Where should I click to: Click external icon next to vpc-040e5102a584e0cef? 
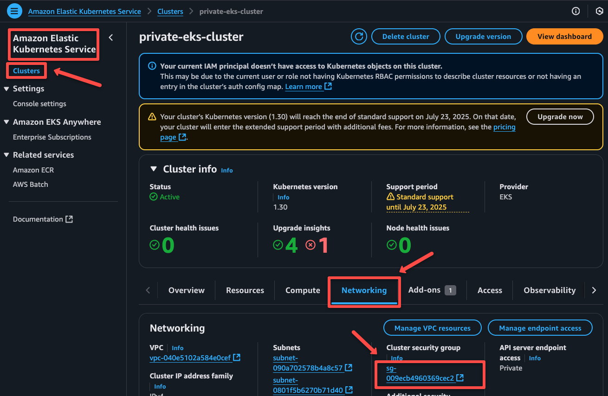[x=237, y=358]
